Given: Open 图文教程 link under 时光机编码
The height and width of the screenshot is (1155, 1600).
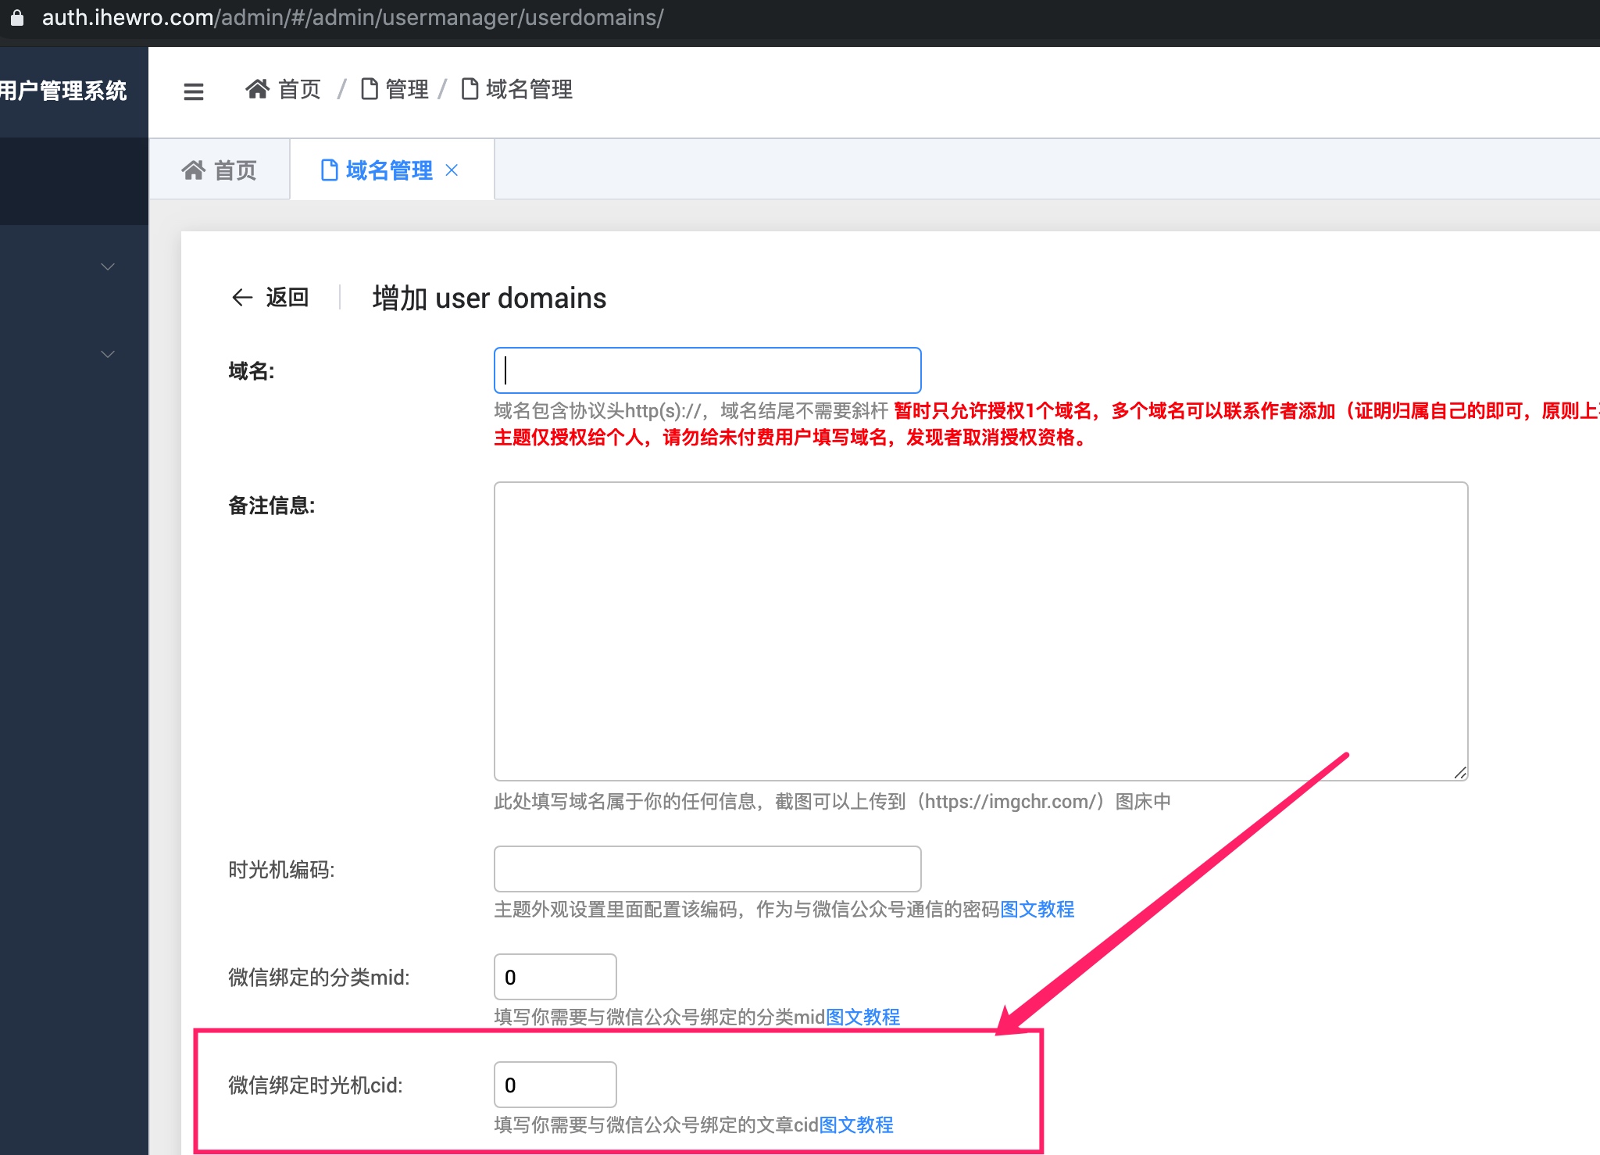Looking at the screenshot, I should 1037,909.
